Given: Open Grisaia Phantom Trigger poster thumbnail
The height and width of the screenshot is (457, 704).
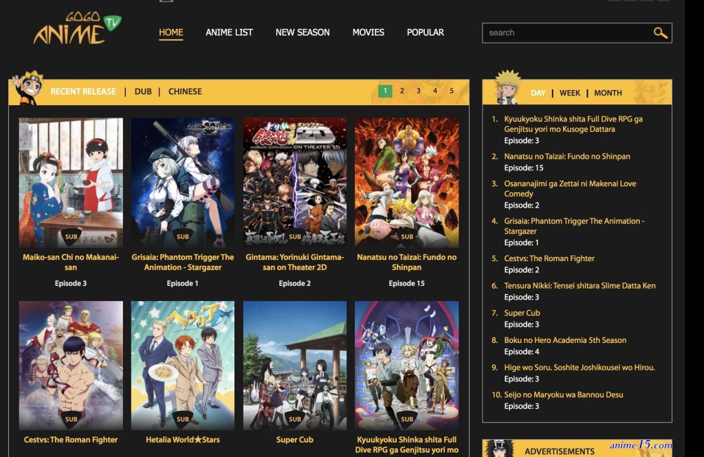Looking at the screenshot, I should click(183, 182).
